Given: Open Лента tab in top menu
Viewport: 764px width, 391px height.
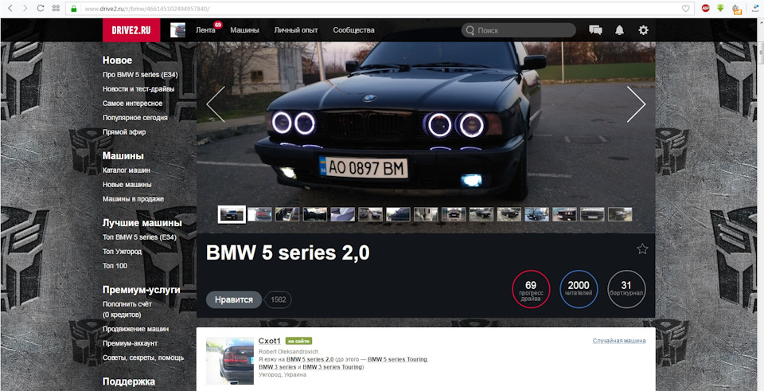Looking at the screenshot, I should point(205,30).
